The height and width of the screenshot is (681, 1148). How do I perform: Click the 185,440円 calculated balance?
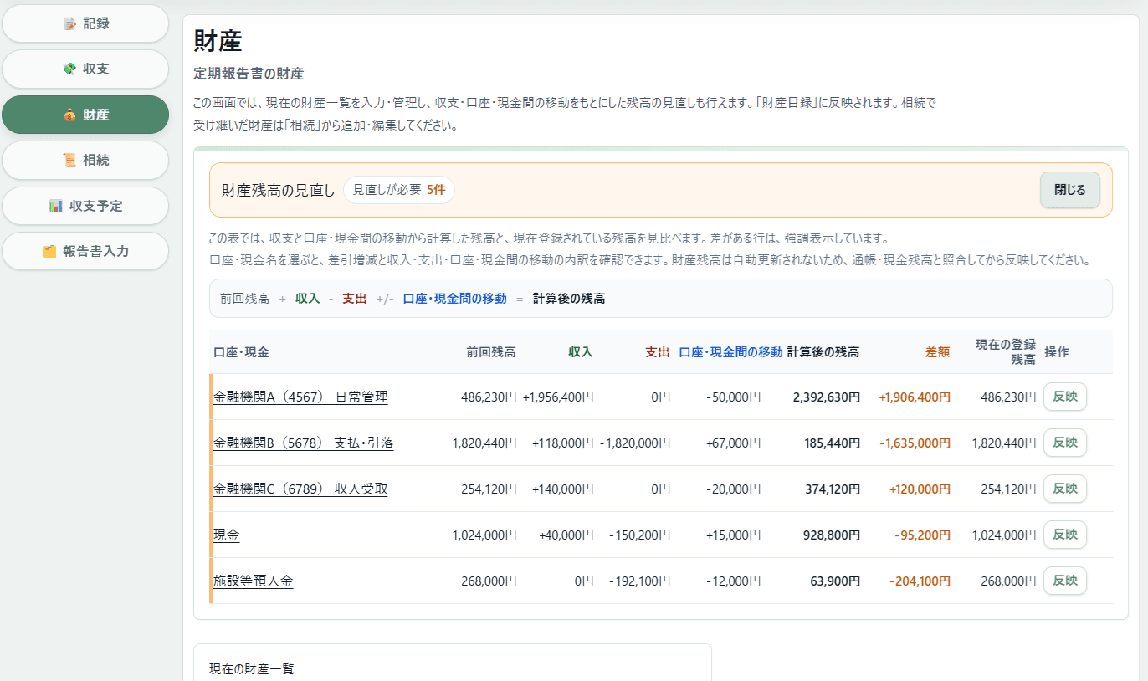pos(833,443)
